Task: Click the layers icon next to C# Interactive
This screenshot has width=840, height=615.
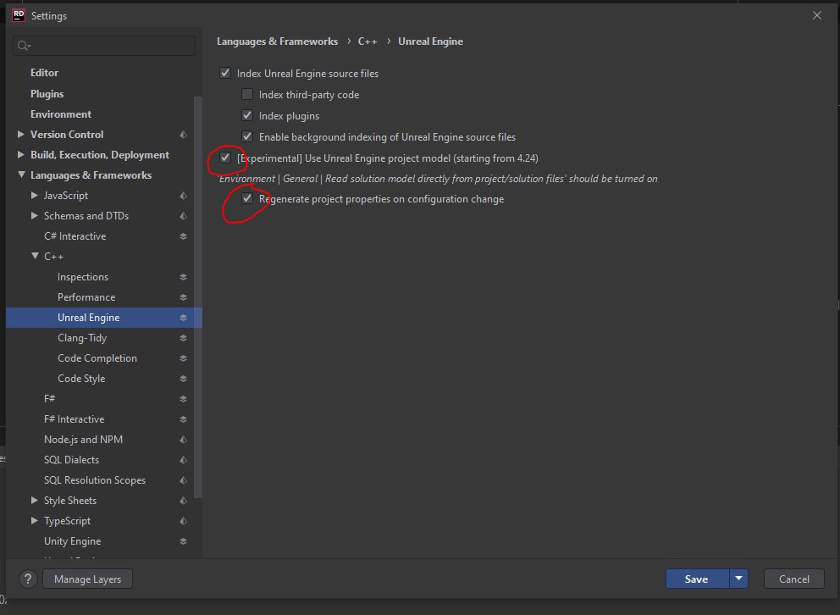Action: click(183, 236)
